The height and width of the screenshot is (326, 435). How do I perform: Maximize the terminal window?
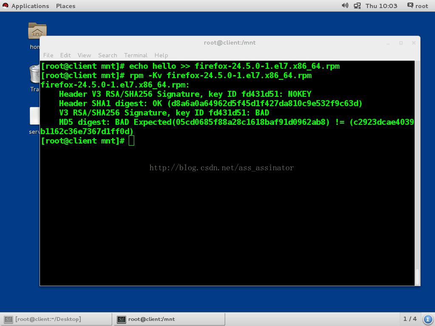click(x=401, y=43)
